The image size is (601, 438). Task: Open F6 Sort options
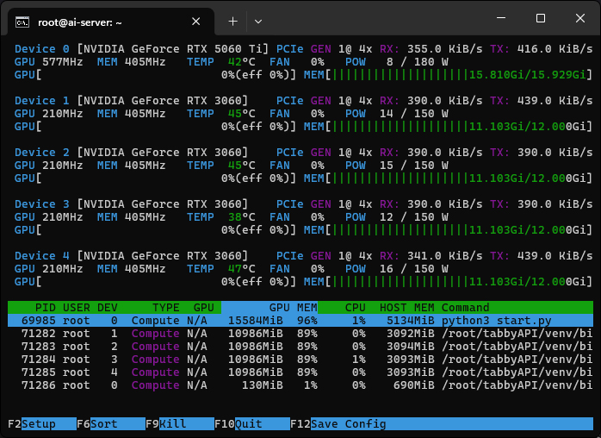tap(111, 424)
